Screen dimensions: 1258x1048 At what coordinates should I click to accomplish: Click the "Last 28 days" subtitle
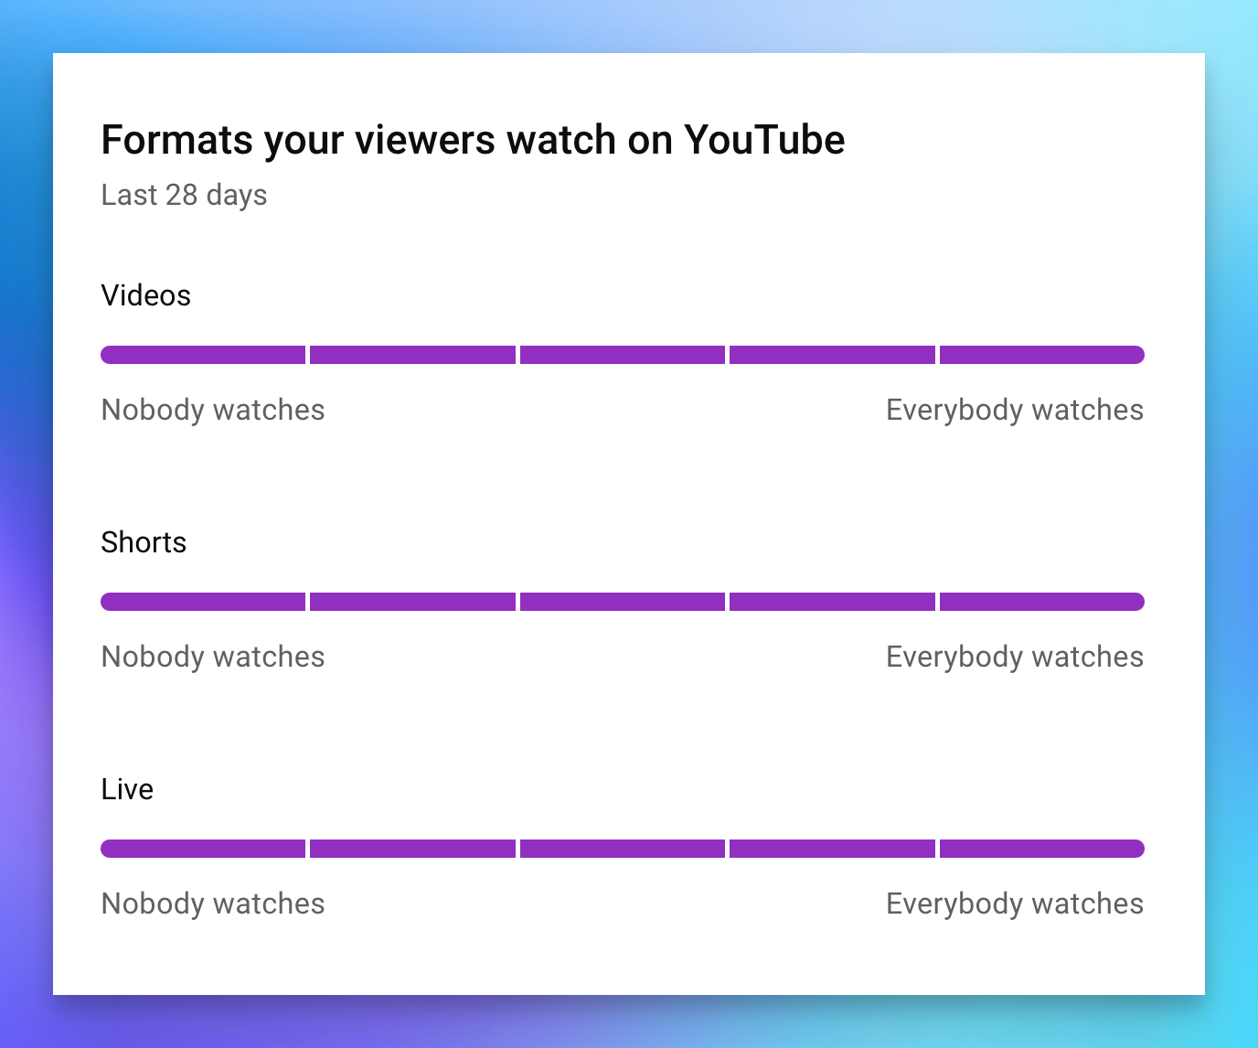184,195
